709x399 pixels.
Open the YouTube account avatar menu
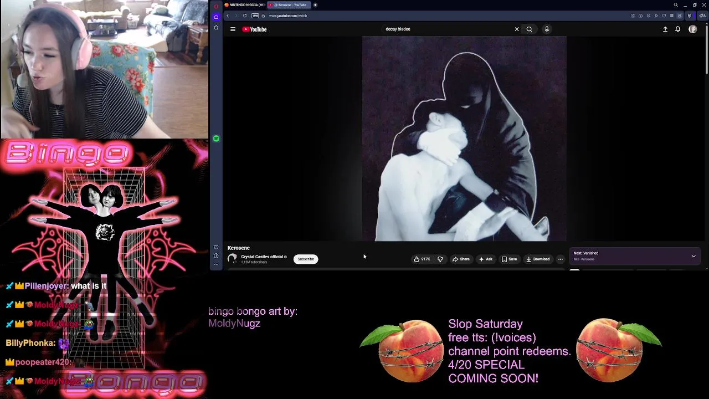(x=692, y=29)
